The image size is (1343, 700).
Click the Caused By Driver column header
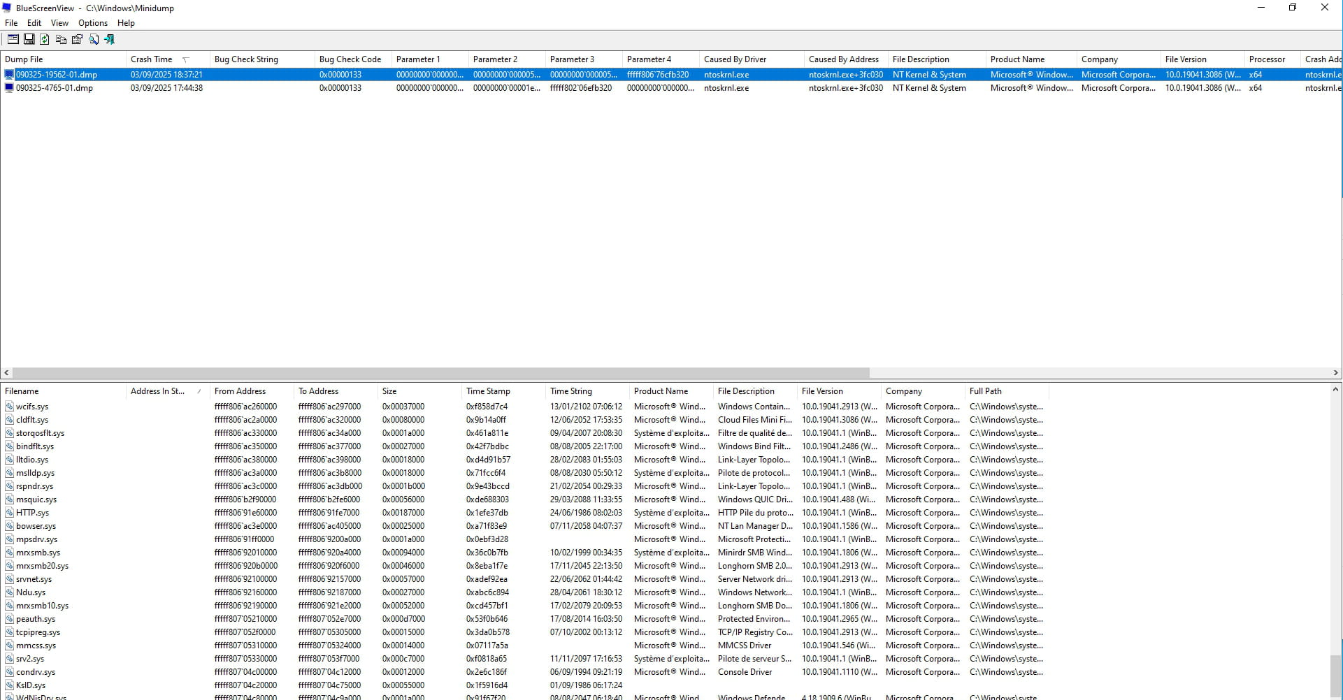pos(735,59)
